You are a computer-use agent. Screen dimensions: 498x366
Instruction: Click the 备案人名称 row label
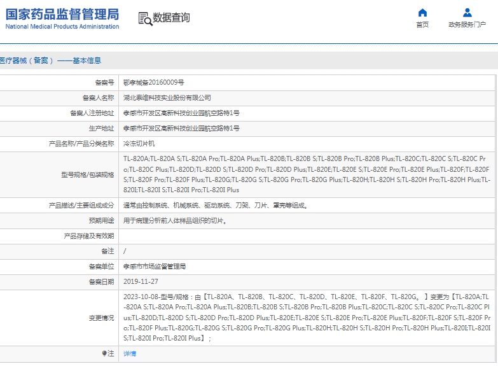click(x=98, y=98)
